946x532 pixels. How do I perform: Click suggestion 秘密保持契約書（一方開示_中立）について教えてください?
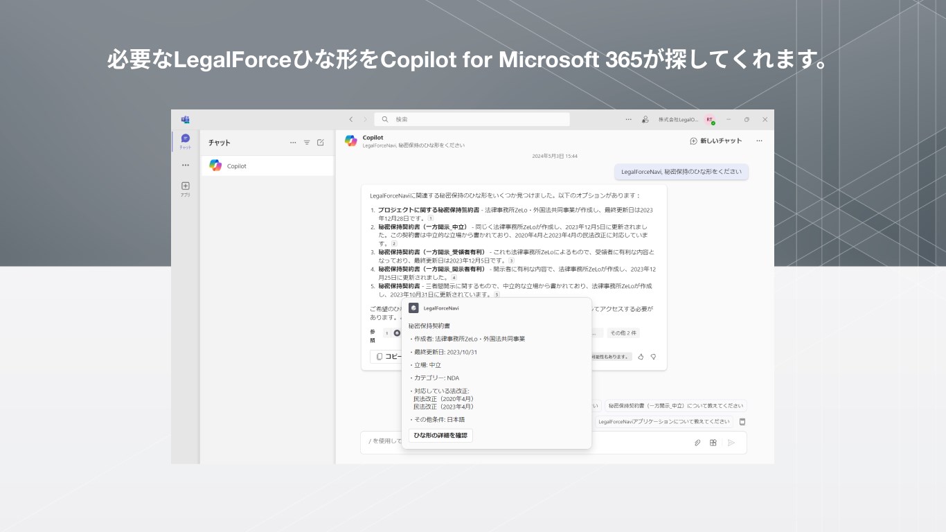tap(676, 406)
